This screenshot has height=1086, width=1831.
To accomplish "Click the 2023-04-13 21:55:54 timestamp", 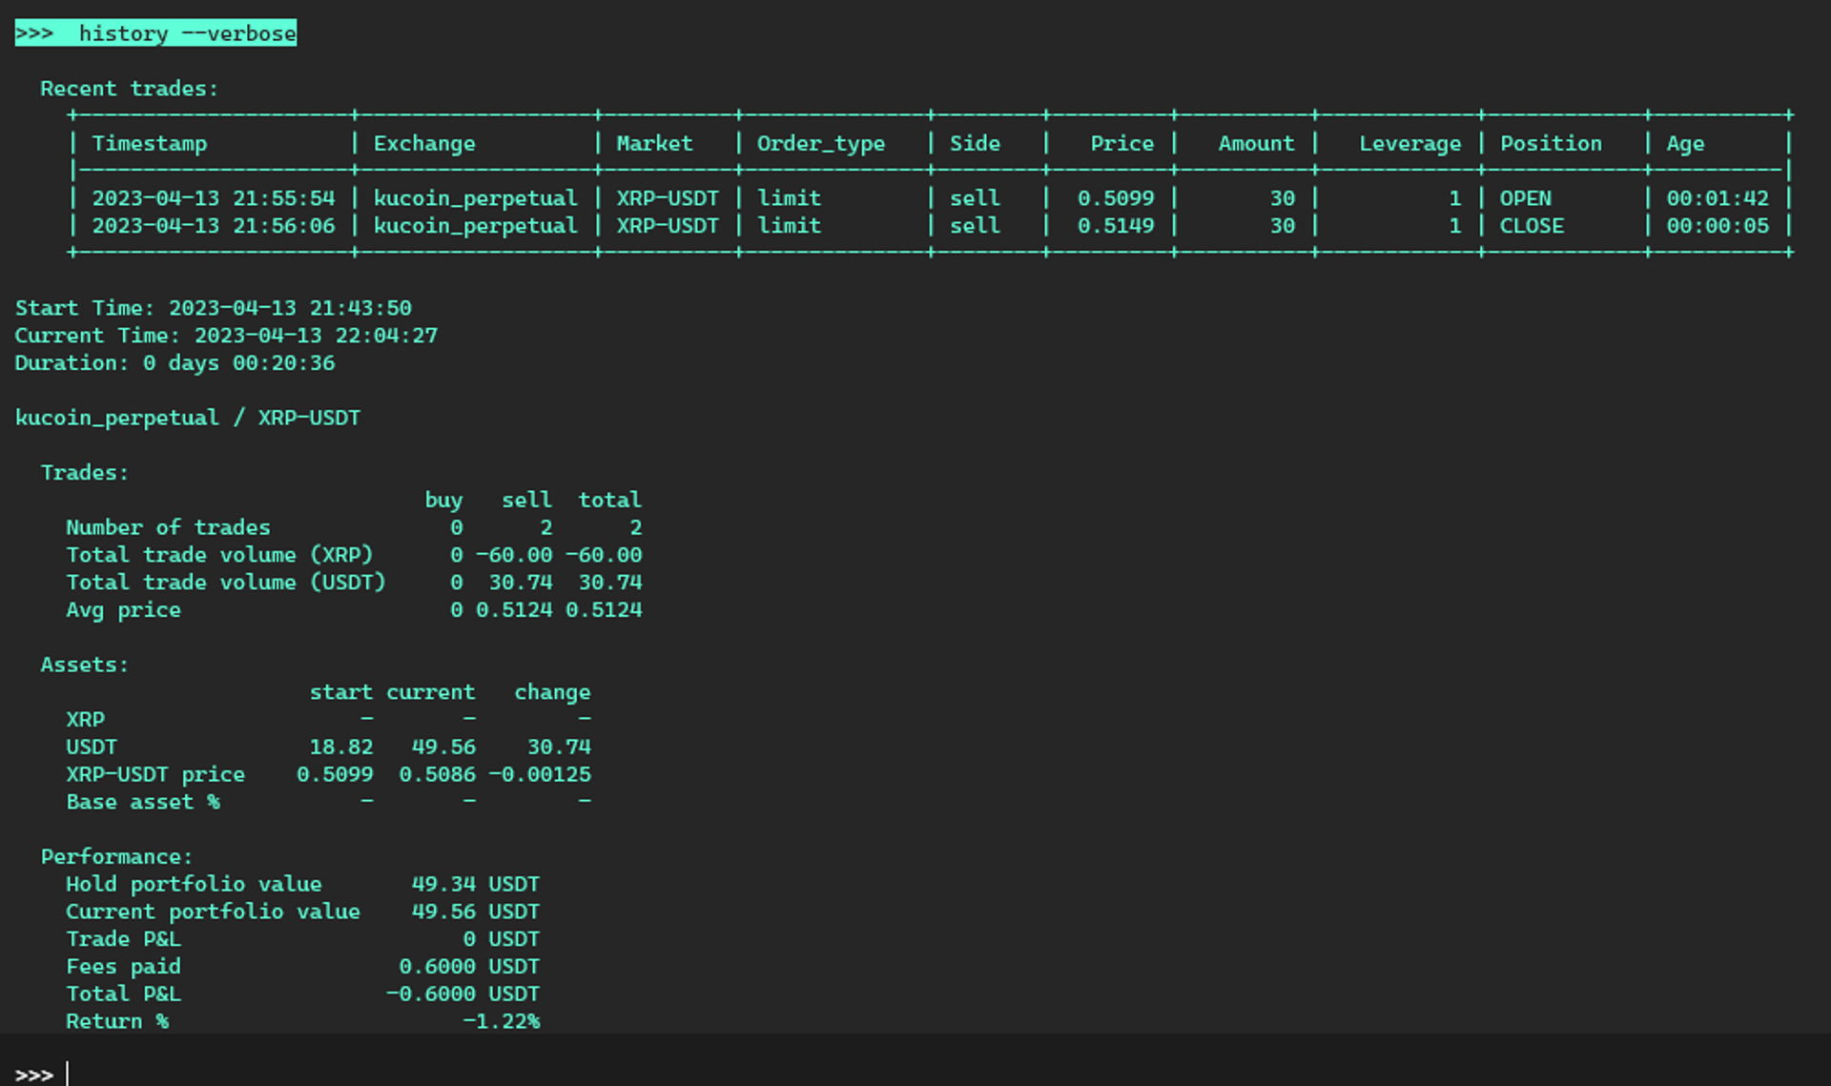I will (x=213, y=198).
